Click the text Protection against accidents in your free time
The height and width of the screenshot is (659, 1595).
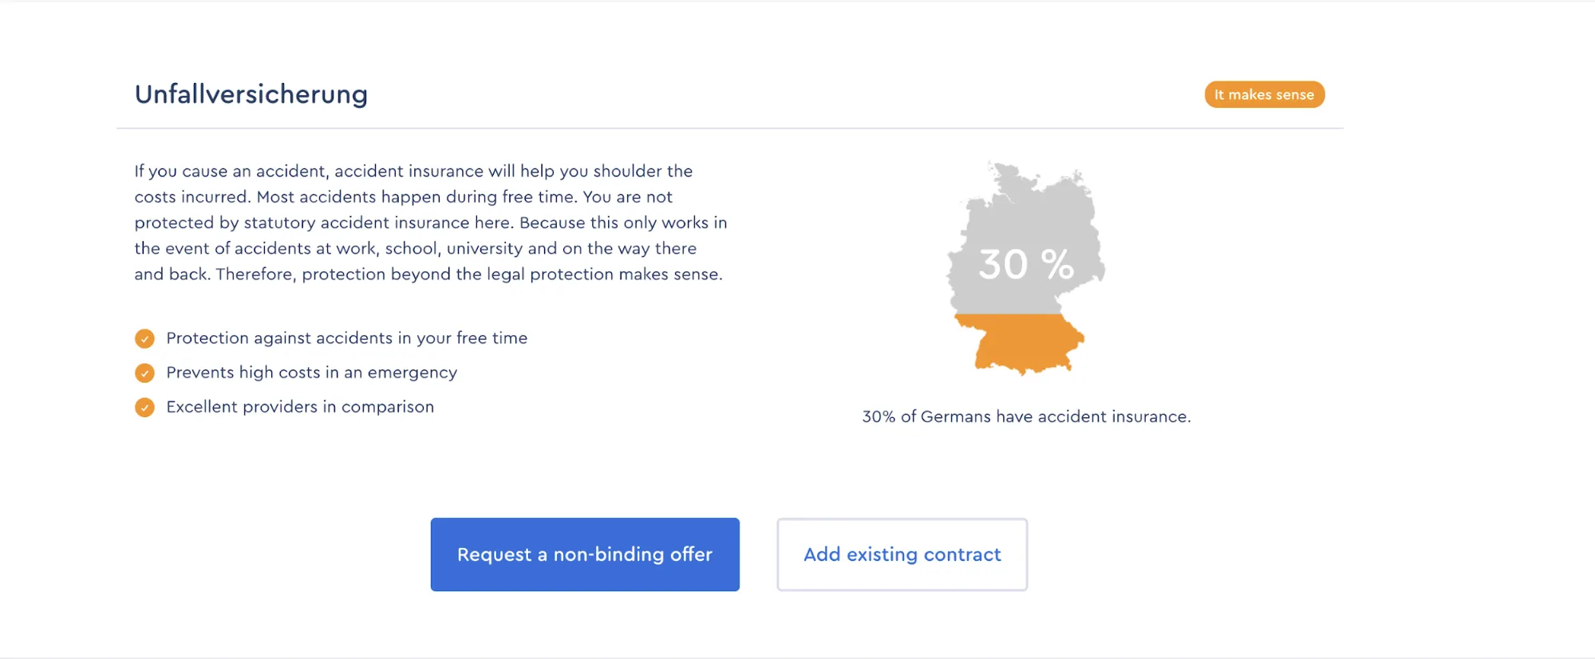346,338
